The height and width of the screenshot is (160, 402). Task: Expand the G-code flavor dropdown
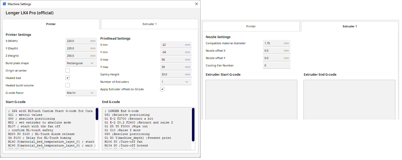click(81, 93)
